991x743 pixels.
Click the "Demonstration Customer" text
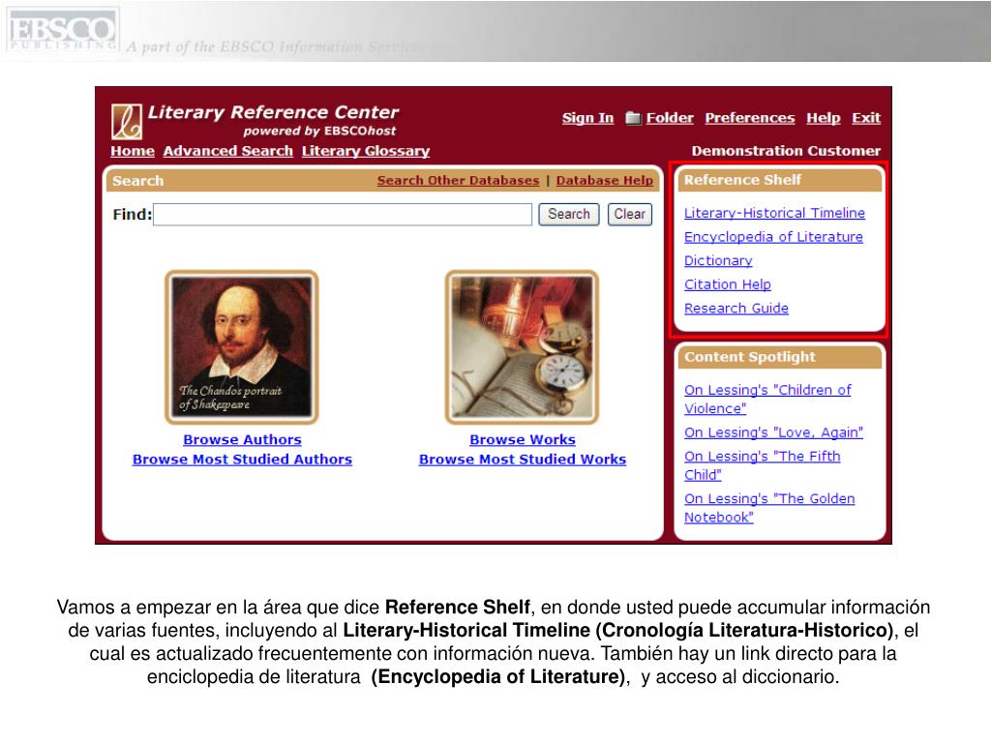click(x=786, y=151)
